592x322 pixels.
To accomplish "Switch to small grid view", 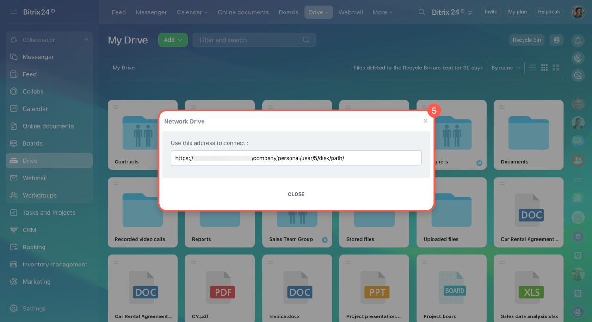I will (544, 68).
